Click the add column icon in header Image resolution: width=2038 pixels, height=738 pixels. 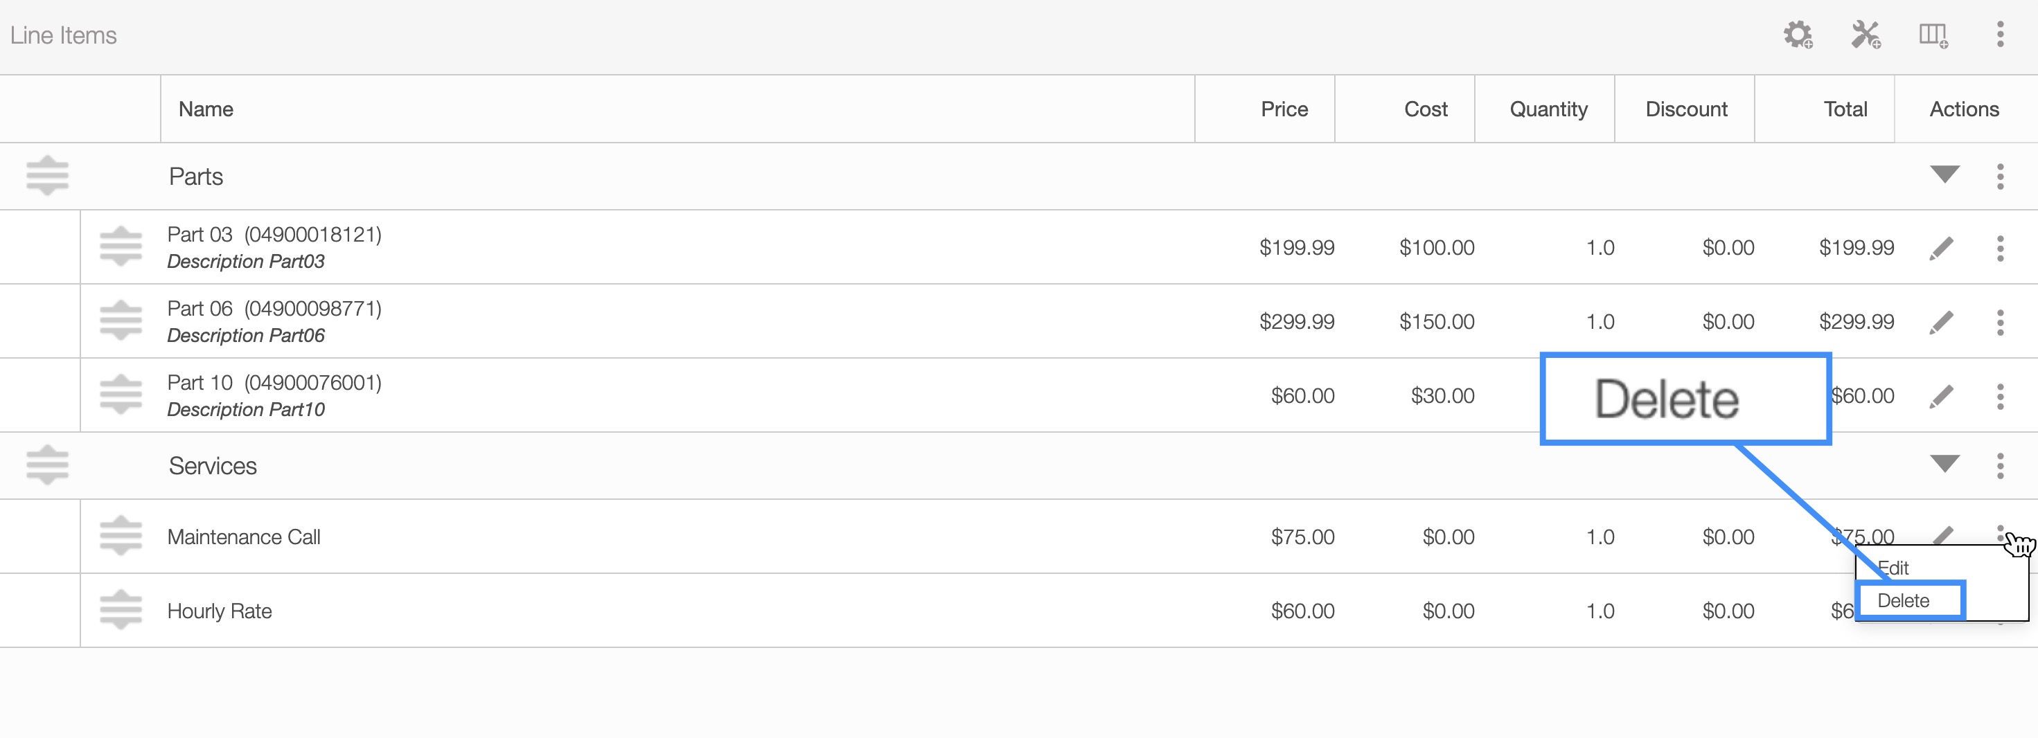pos(1933,35)
